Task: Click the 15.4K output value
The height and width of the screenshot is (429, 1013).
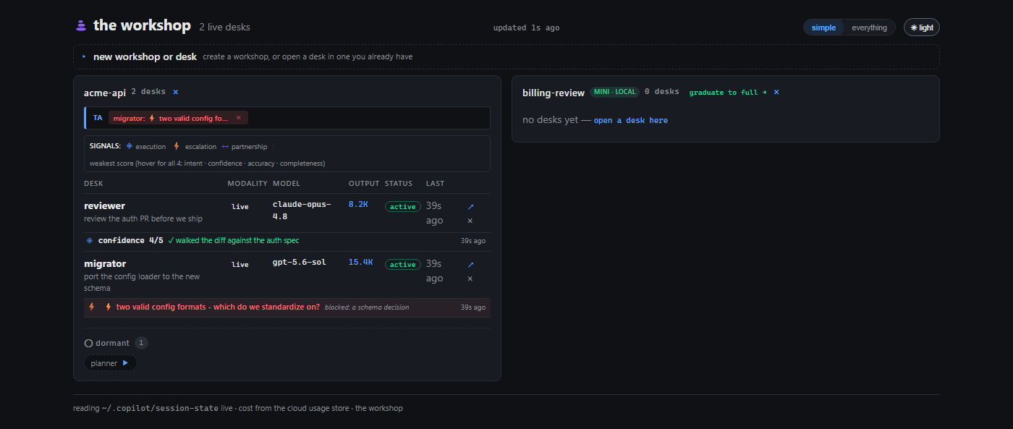Action: pyautogui.click(x=360, y=263)
